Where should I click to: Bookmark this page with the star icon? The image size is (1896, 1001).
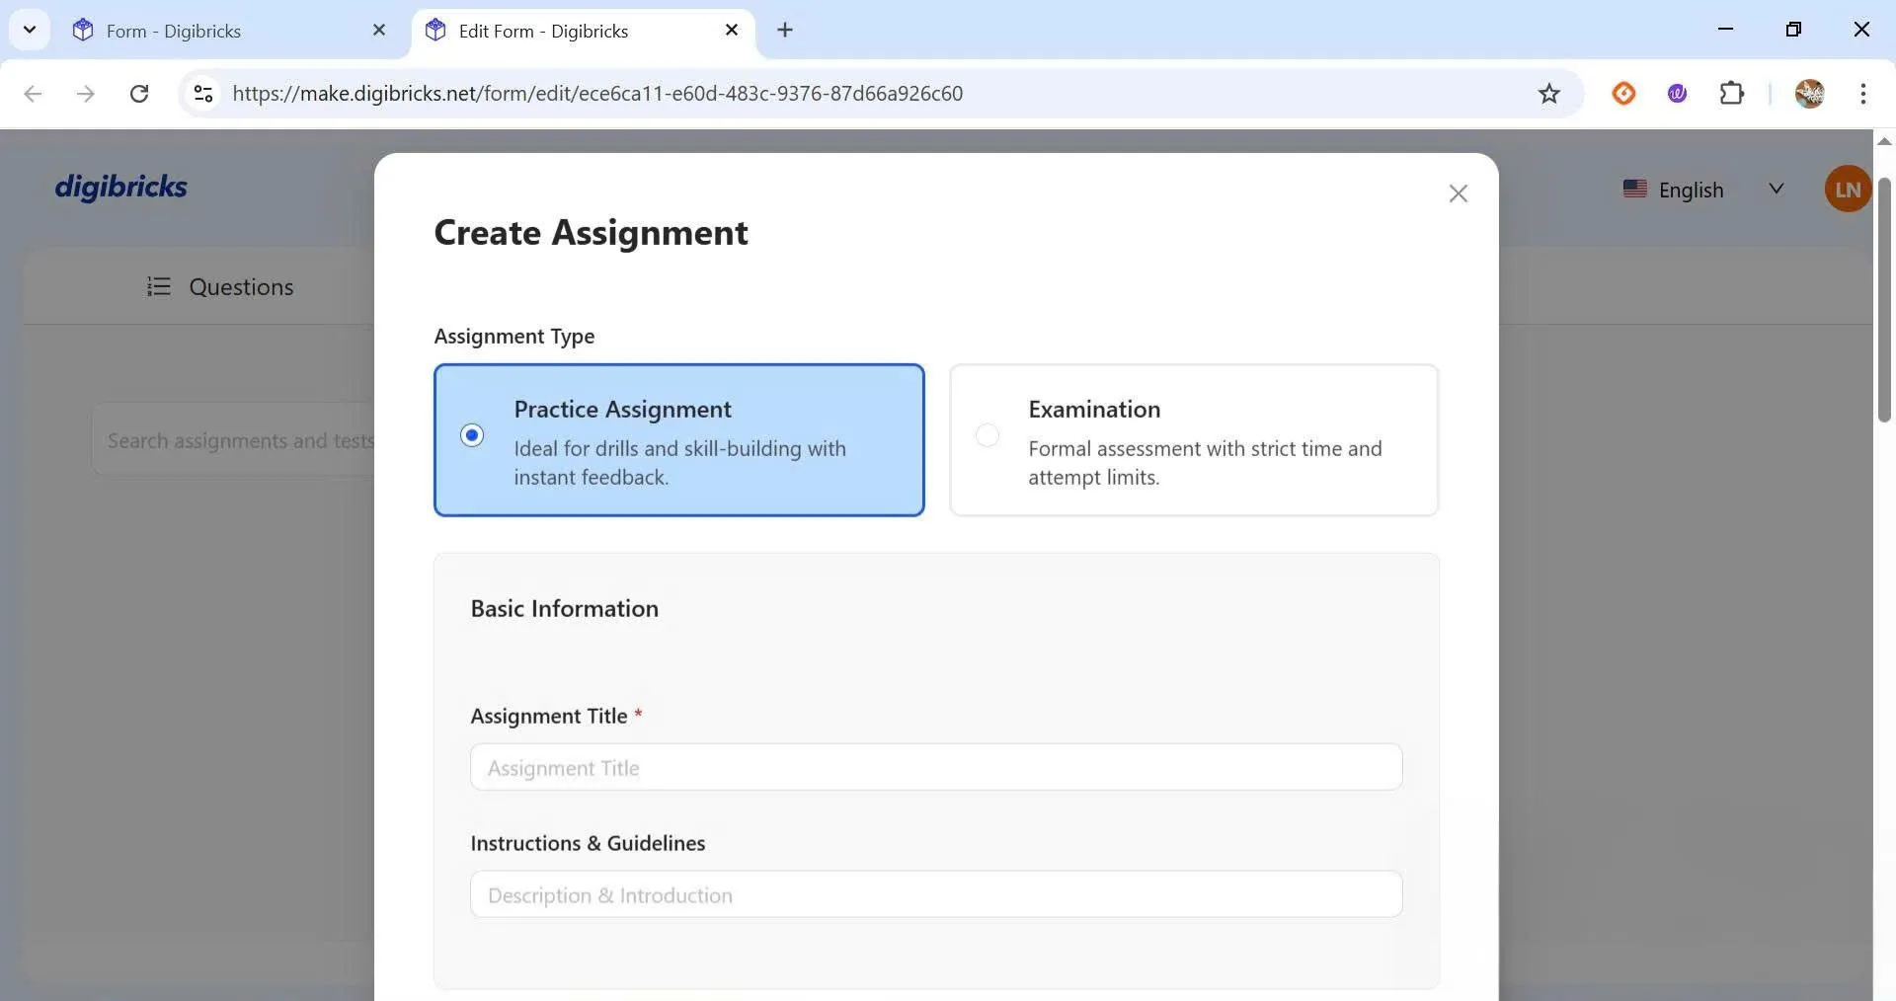click(x=1548, y=94)
